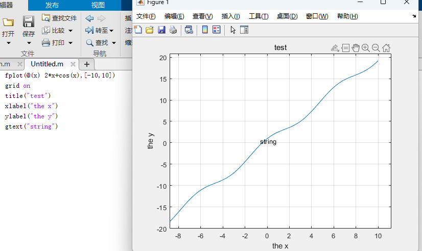Enable Zoom In magnifier above plot
This screenshot has height=251, width=422.
coord(365,48)
